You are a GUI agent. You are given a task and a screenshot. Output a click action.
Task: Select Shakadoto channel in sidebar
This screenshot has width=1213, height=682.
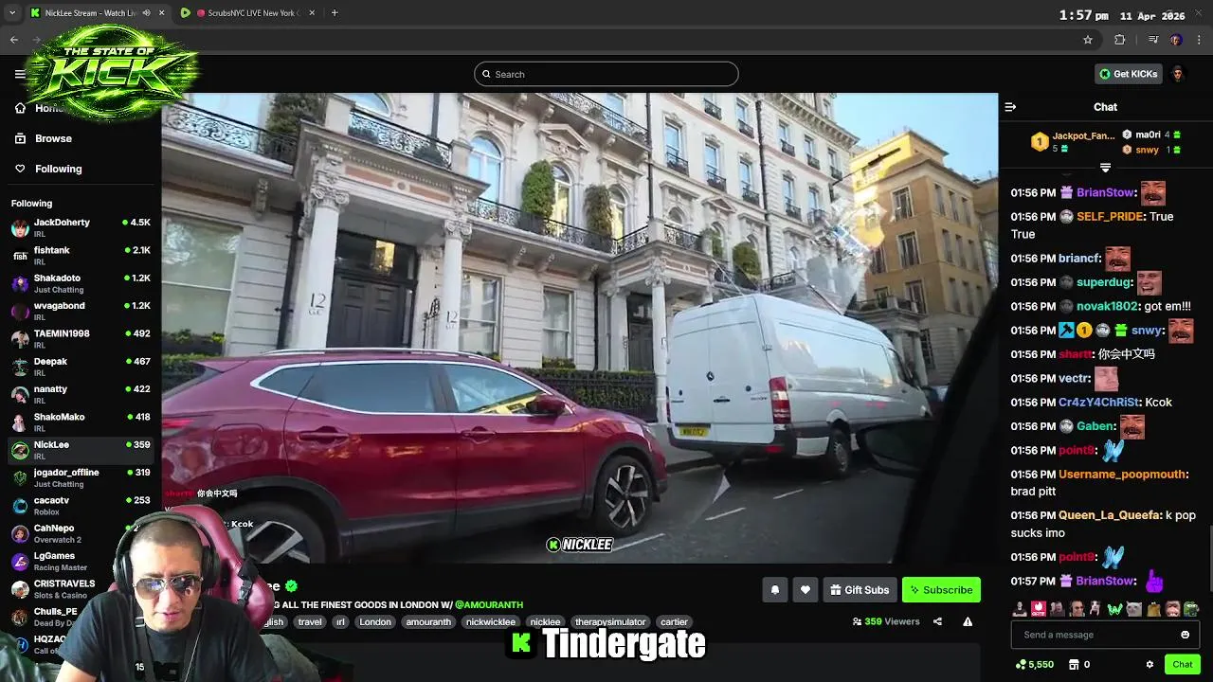(81, 283)
